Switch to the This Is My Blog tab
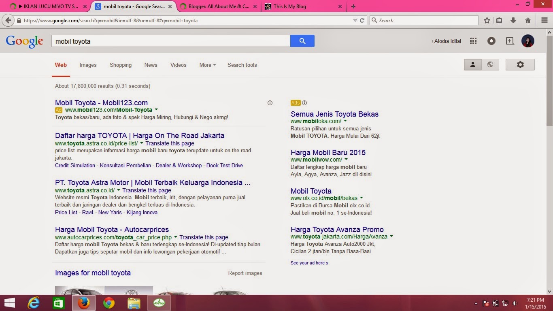Image resolution: width=553 pixels, height=311 pixels. click(x=303, y=6)
